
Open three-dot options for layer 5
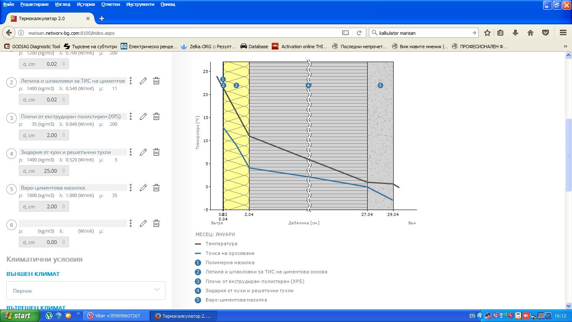pos(131,188)
